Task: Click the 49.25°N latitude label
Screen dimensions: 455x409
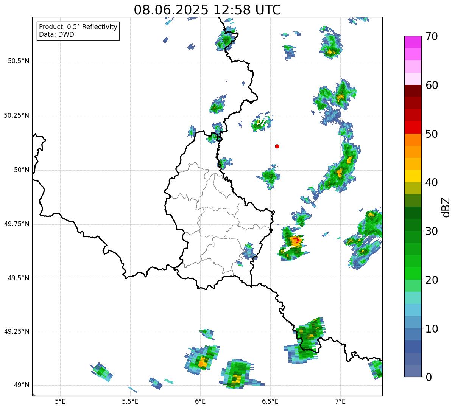Action: click(17, 331)
